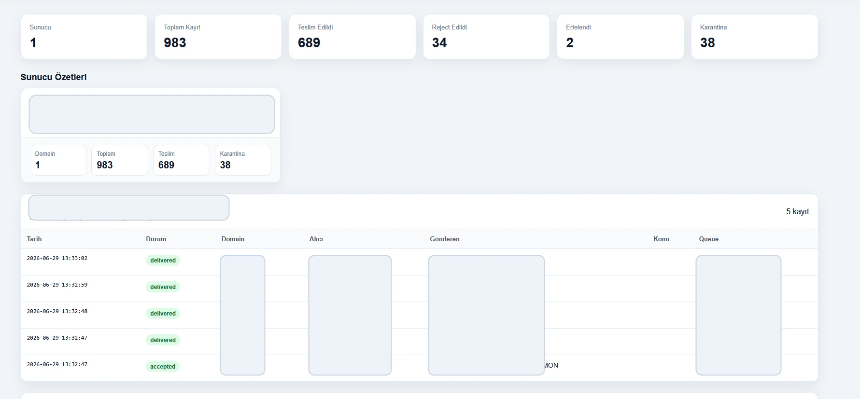Select the Teslim box in server summary card
860x399 pixels.
[x=182, y=160]
